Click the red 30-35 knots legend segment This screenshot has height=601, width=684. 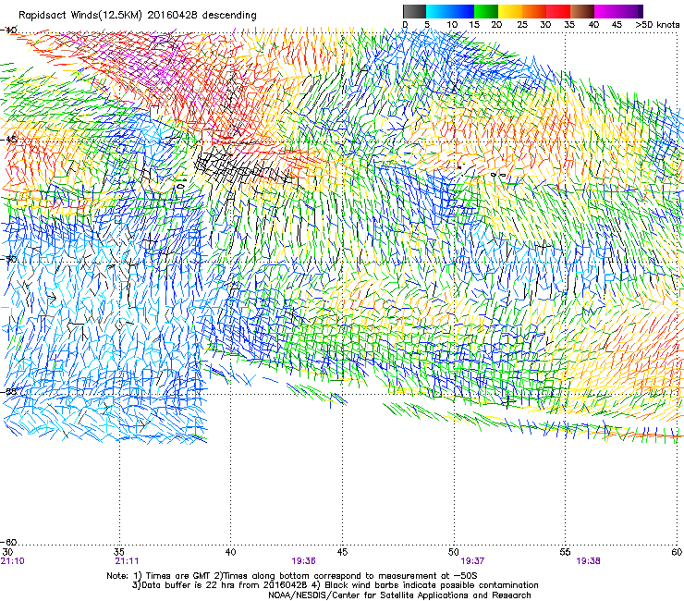[558, 11]
